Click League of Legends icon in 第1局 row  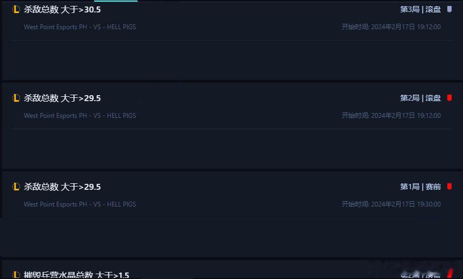[x=16, y=187]
